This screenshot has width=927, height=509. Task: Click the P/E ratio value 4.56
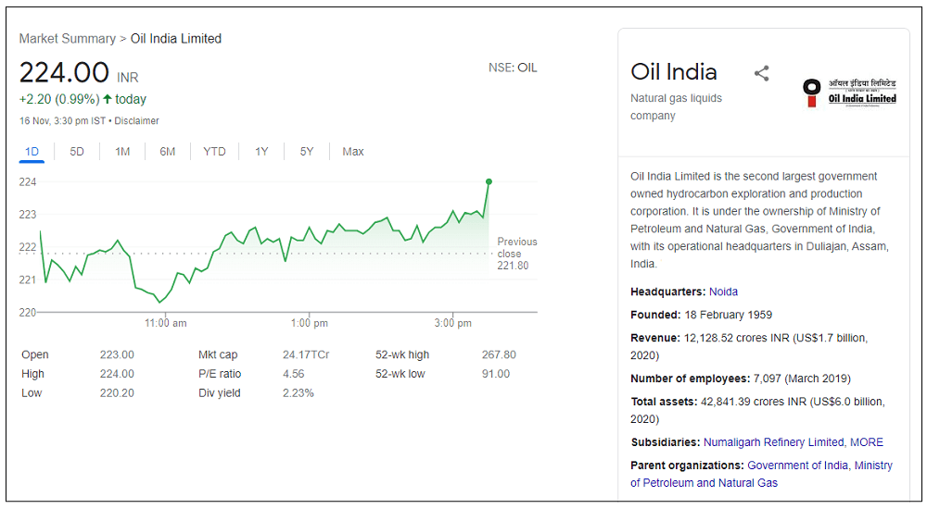point(293,374)
